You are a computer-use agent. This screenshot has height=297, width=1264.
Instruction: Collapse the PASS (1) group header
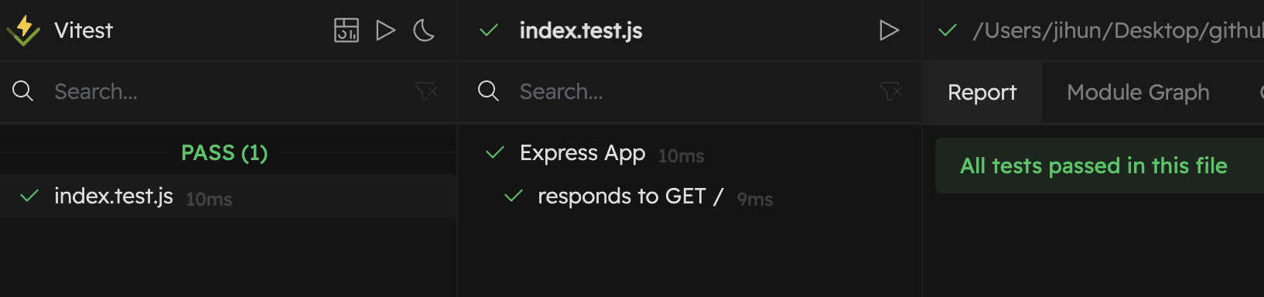(x=224, y=152)
